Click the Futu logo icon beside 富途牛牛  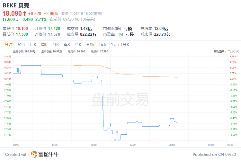(34, 154)
